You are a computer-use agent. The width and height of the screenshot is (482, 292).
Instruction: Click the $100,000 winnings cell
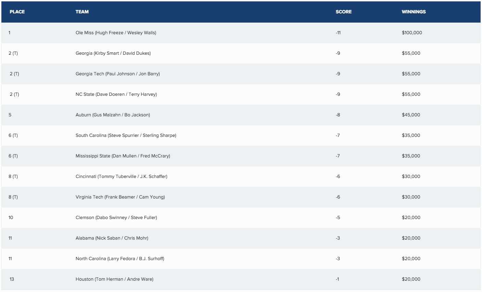(412, 33)
